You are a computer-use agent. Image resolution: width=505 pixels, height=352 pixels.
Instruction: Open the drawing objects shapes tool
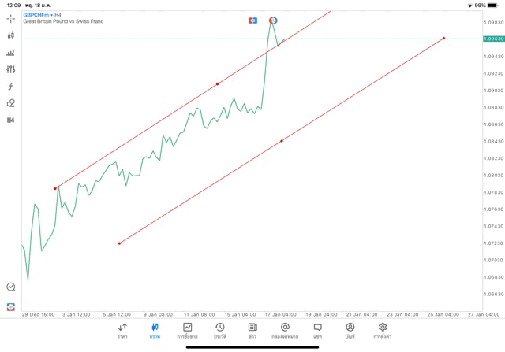(x=11, y=103)
